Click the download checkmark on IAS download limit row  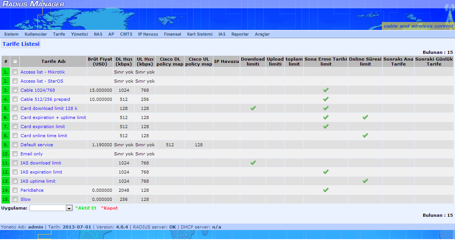tap(253, 163)
